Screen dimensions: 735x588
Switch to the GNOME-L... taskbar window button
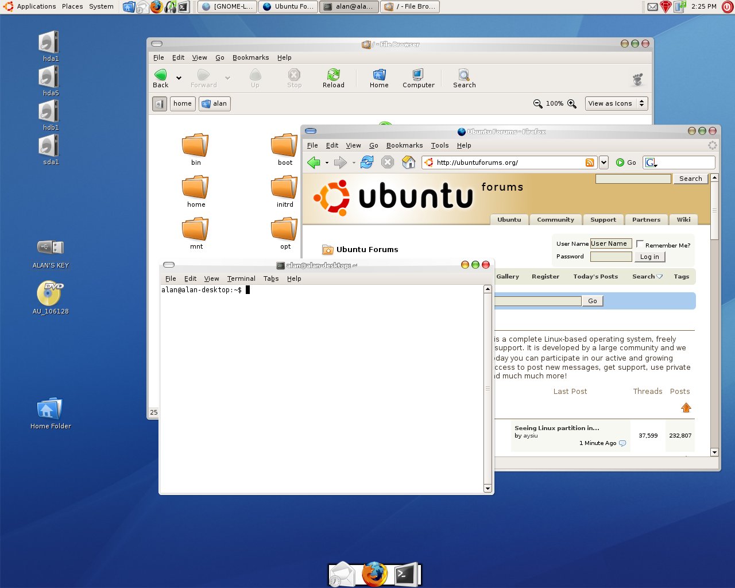(227, 7)
